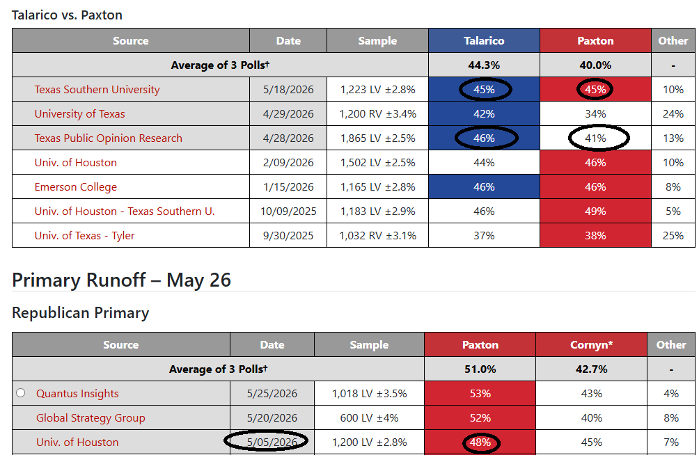The height and width of the screenshot is (455, 699).
Task: Click the Date header in Republican Primary table
Action: pos(272,344)
